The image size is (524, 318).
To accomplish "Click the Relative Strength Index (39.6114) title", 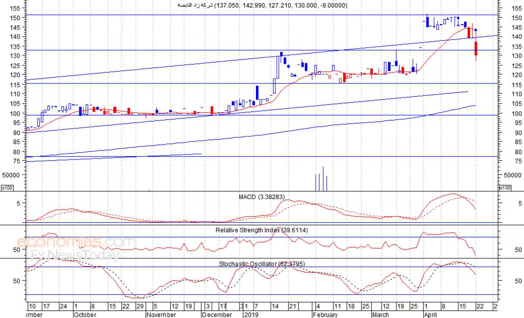I will (x=261, y=230).
